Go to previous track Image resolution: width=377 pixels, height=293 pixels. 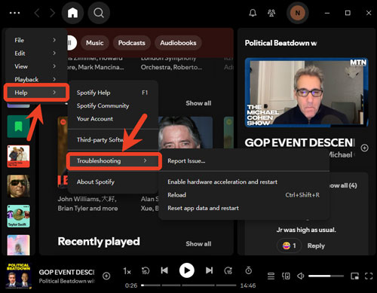[x=164, y=270]
